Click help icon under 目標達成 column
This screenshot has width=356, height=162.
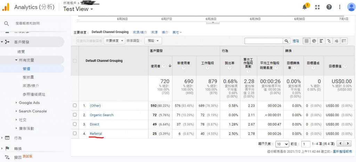pos(313,68)
